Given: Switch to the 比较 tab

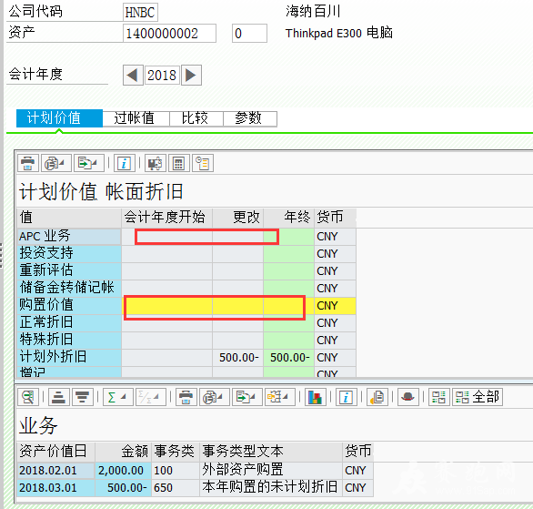Looking at the screenshot, I should pos(196,118).
